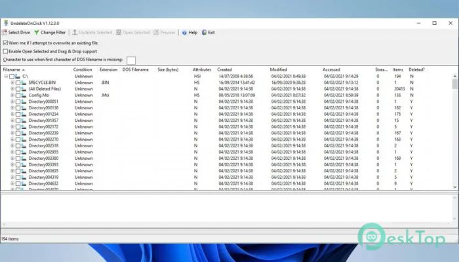Viewport: 459px width, 262px height.
Task: Click the (All Deleted Files) folder icon
Action: click(24, 89)
